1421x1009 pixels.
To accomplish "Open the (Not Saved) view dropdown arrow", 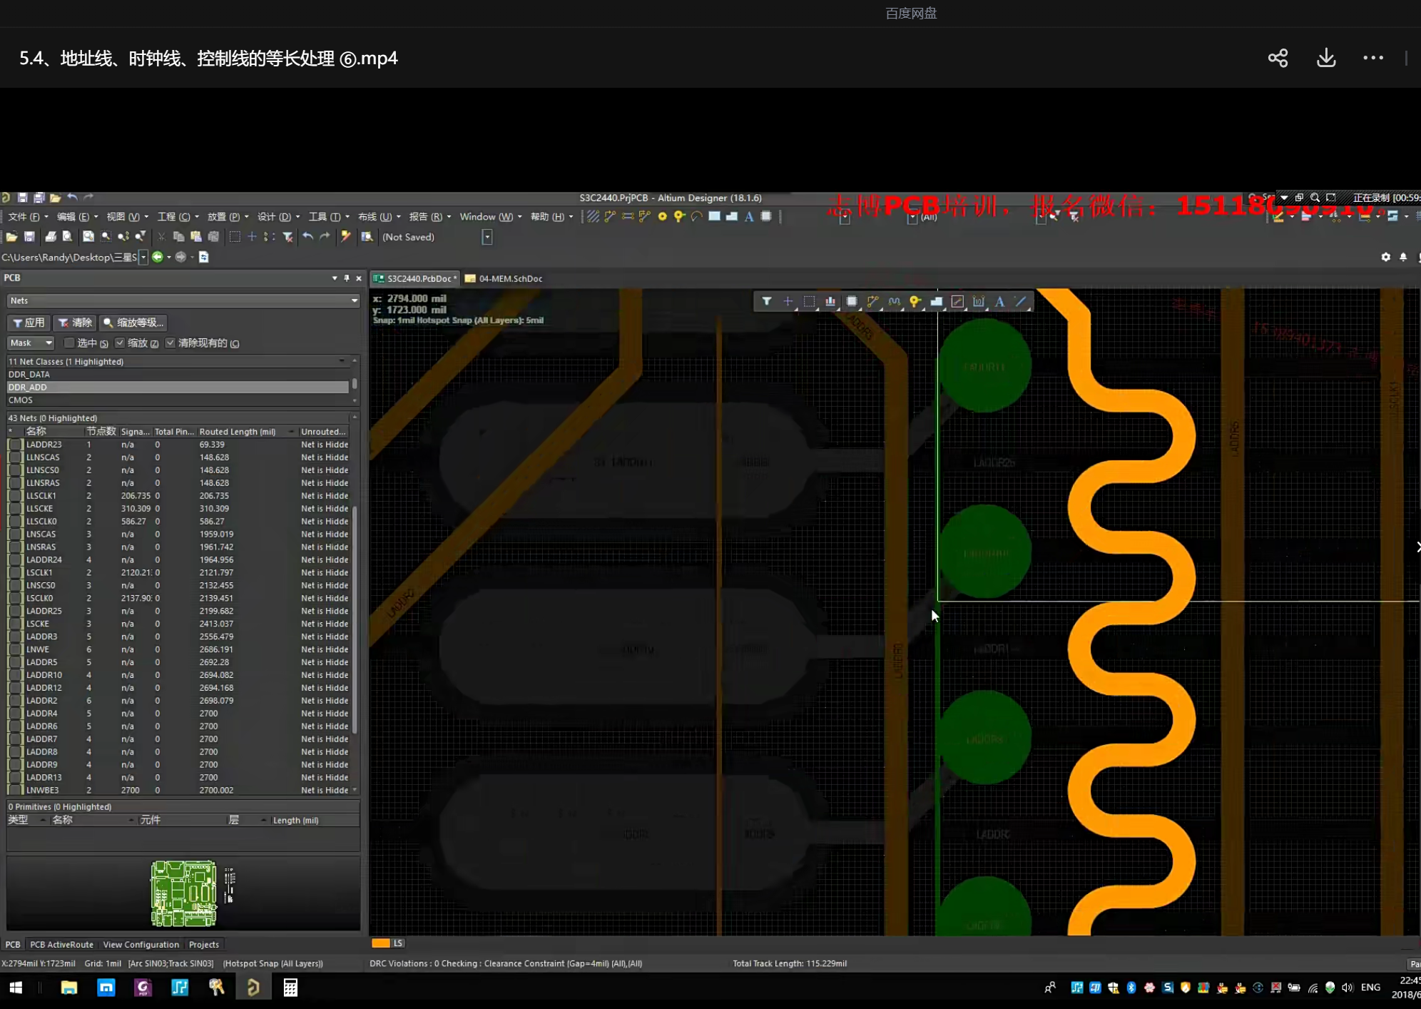I will (487, 237).
